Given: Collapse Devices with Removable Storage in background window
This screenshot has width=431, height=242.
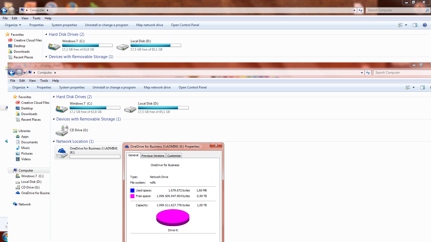Looking at the screenshot, I should tap(46, 57).
